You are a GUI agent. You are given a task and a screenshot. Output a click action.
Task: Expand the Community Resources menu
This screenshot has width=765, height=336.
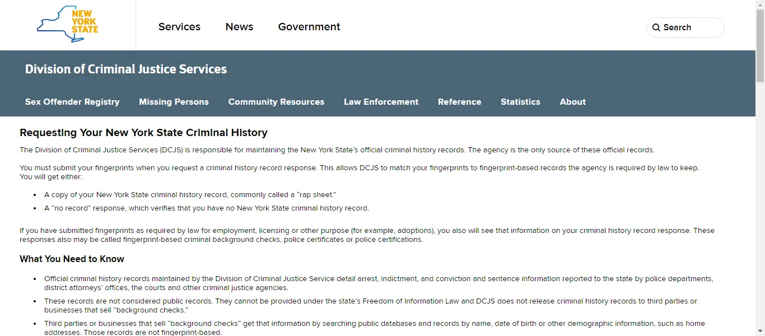pyautogui.click(x=276, y=102)
